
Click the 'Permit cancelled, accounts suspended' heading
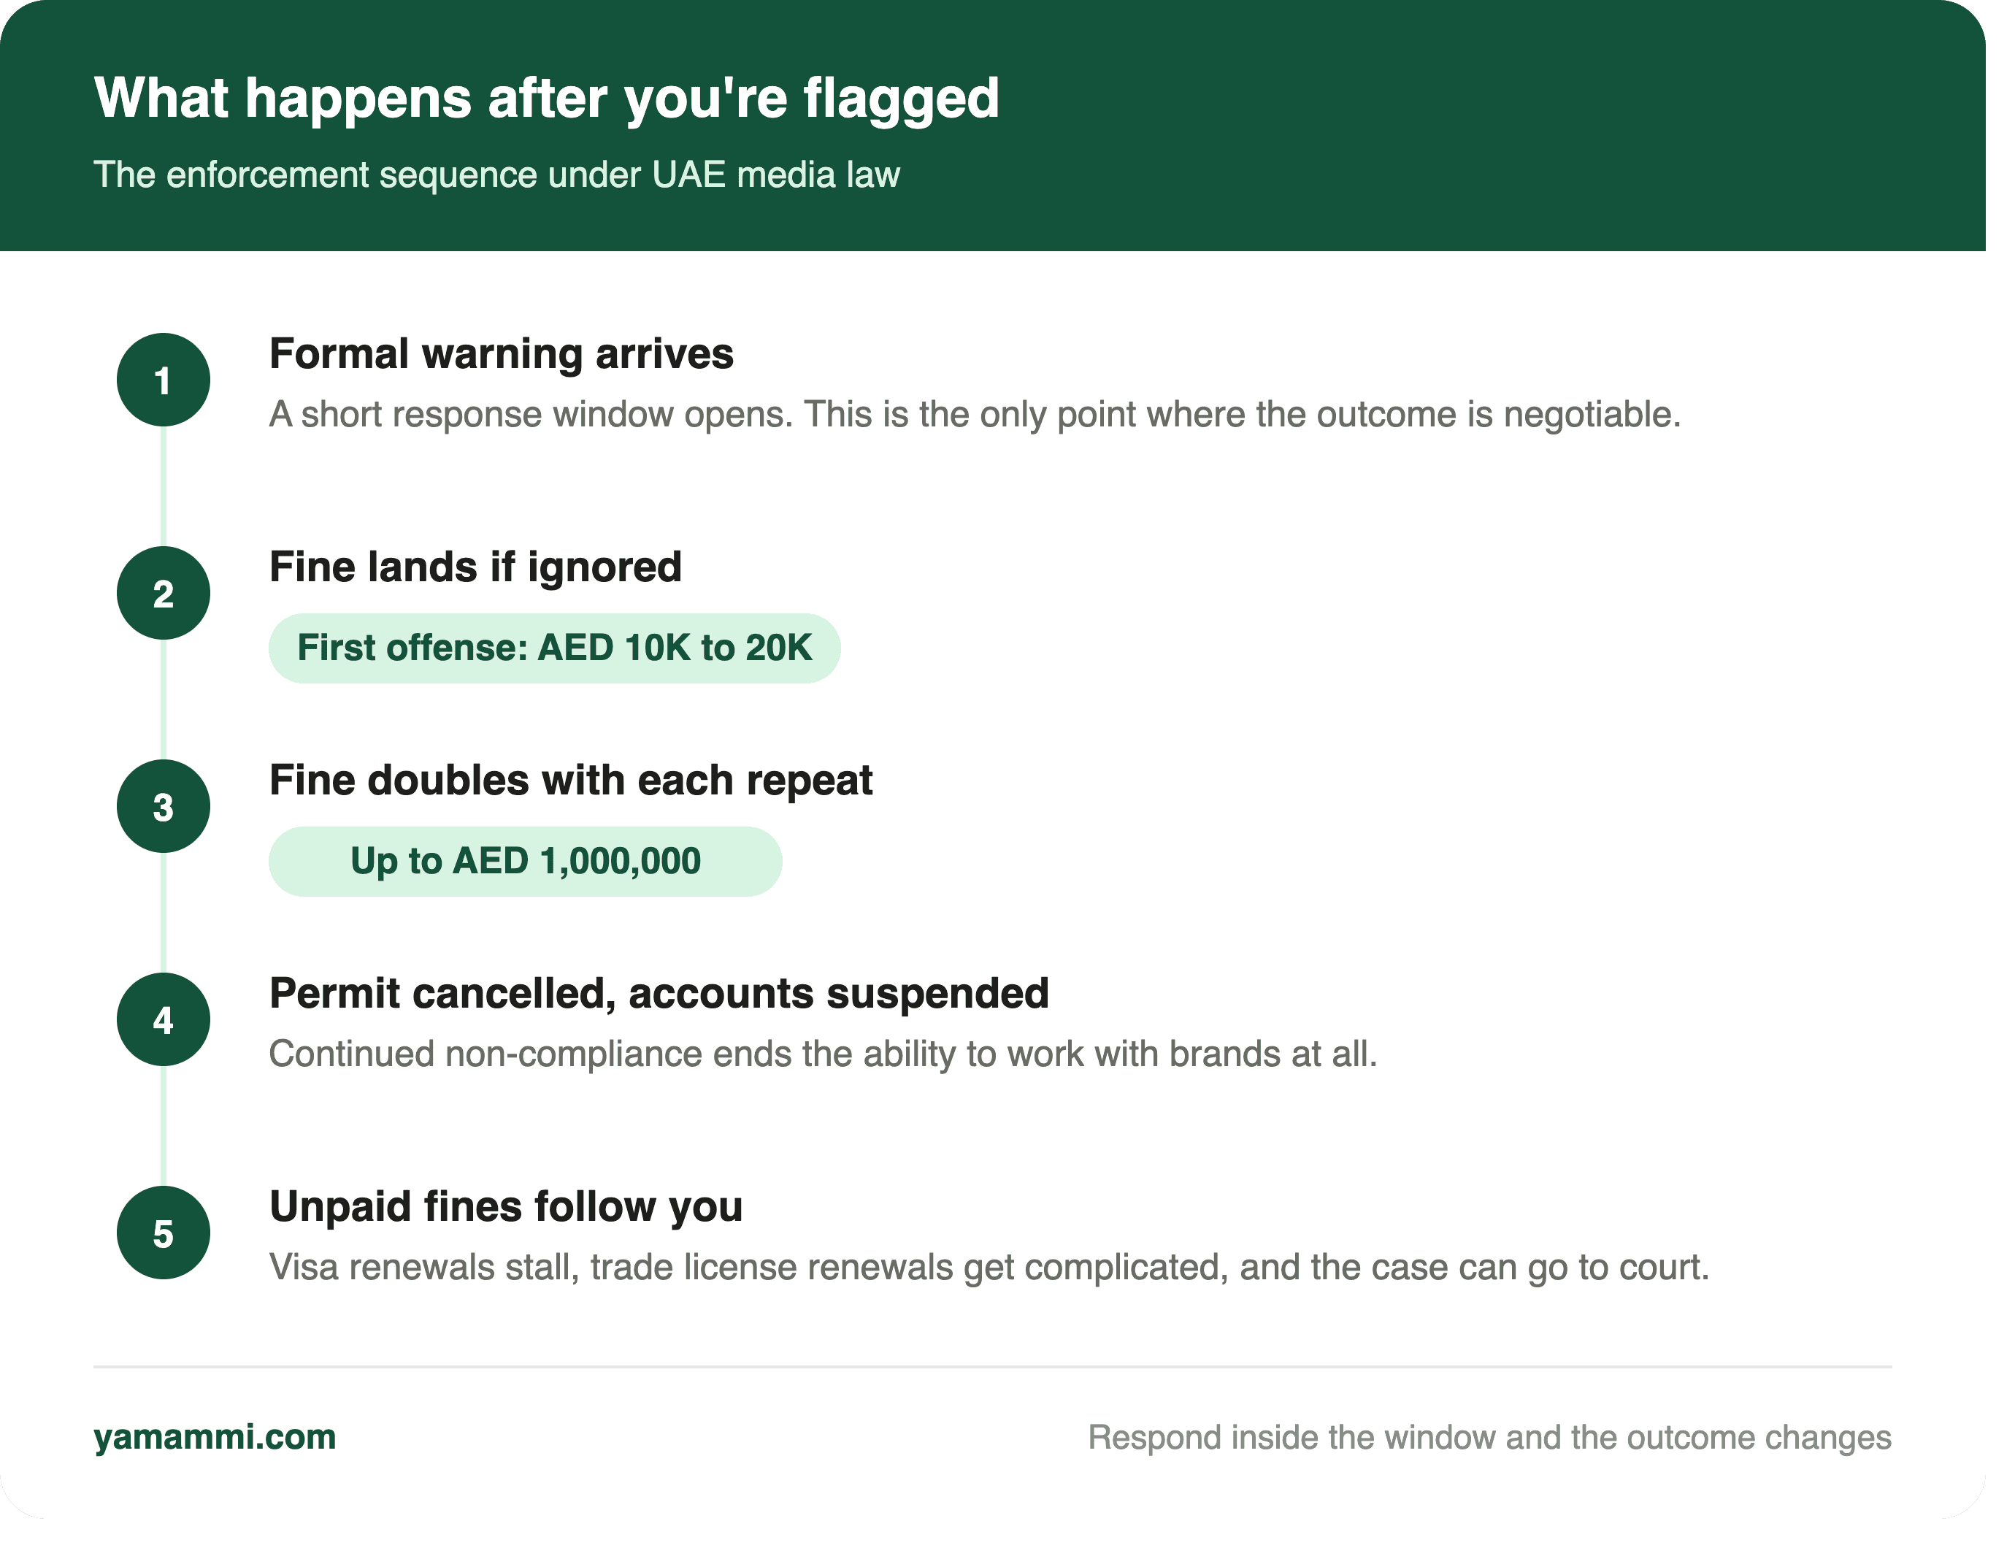point(659,993)
